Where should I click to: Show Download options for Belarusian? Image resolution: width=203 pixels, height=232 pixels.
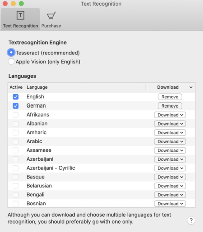[170, 186]
